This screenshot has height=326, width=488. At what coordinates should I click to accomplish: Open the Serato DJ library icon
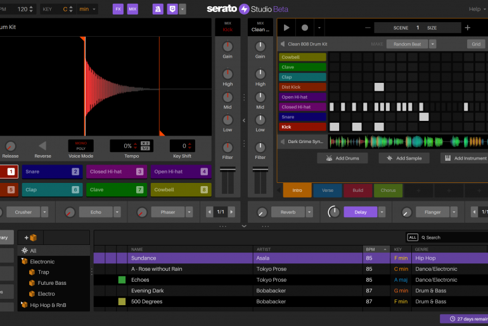click(x=158, y=9)
